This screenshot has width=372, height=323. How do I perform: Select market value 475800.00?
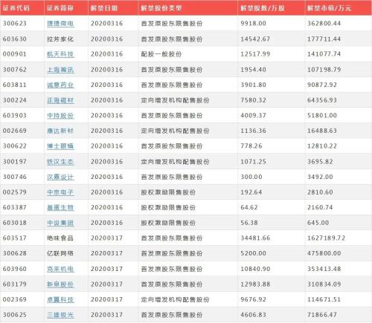point(324,253)
